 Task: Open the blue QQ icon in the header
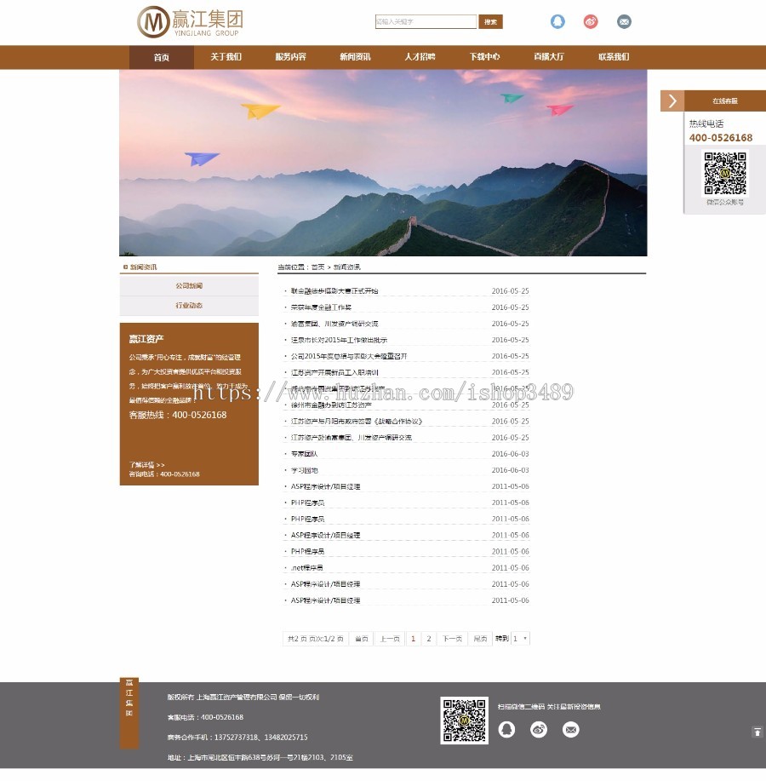[557, 21]
